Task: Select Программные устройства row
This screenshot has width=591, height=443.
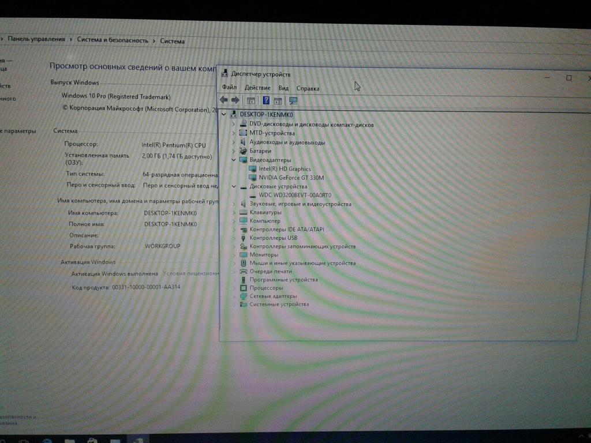Action: coord(283,280)
